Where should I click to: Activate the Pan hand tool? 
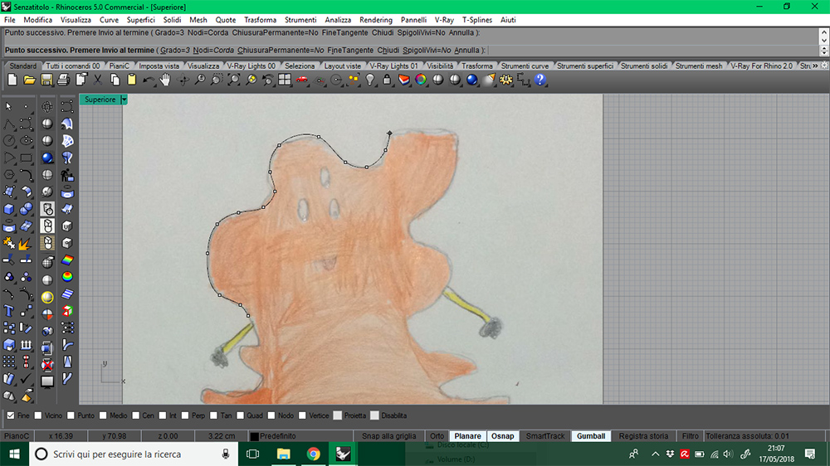tap(165, 80)
